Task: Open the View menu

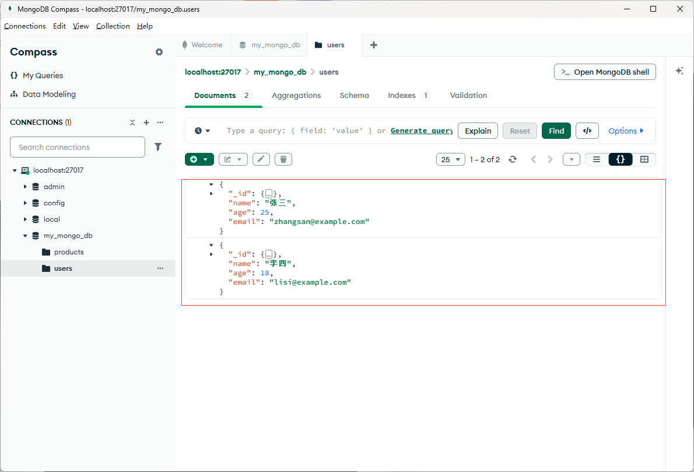Action: click(80, 26)
